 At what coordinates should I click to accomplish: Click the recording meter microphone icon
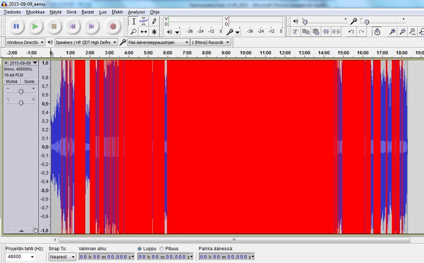tap(229, 32)
